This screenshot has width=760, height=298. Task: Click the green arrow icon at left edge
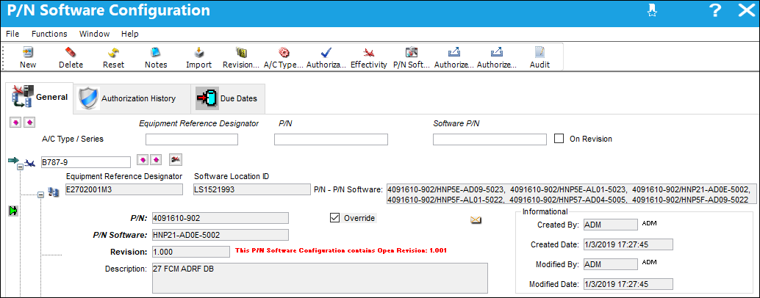tap(12, 211)
